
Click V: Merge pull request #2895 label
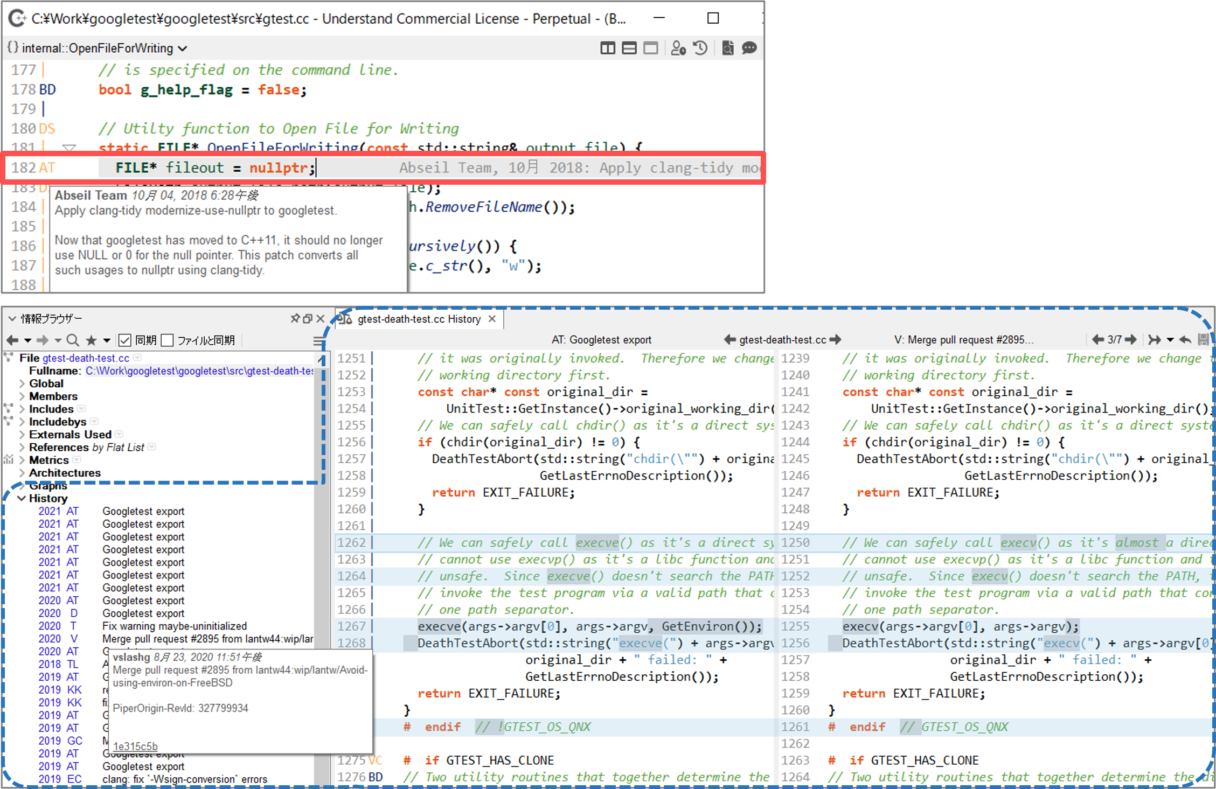964,340
